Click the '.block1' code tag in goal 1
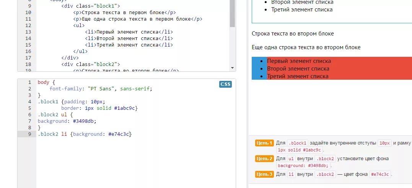 (298, 143)
